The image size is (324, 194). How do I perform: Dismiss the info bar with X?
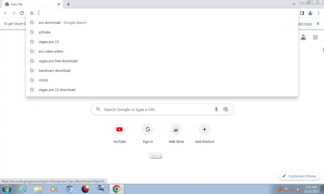pos(318,23)
